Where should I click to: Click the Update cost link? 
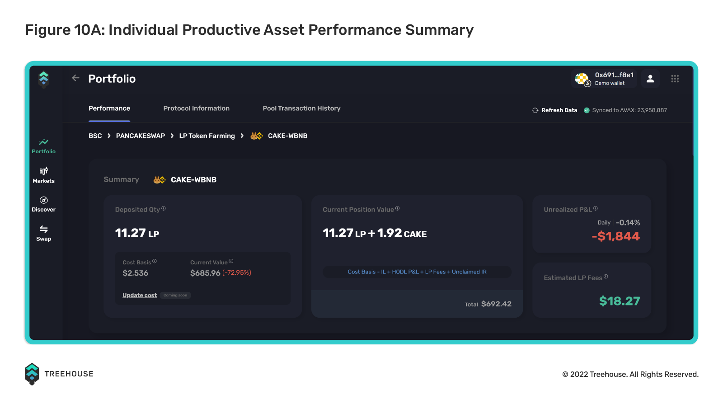[140, 296]
